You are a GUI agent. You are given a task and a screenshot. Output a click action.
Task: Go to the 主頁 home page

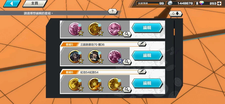(35, 4)
